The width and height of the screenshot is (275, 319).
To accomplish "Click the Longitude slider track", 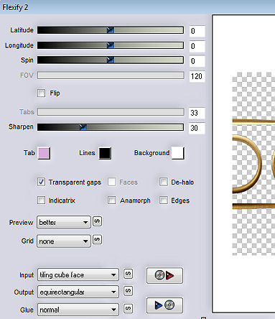I will click(111, 45).
